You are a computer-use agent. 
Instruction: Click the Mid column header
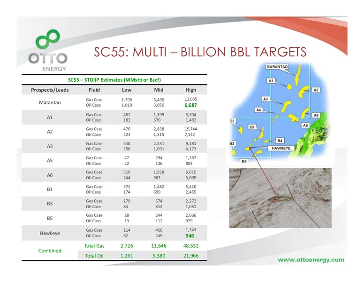pyautogui.click(x=159, y=90)
